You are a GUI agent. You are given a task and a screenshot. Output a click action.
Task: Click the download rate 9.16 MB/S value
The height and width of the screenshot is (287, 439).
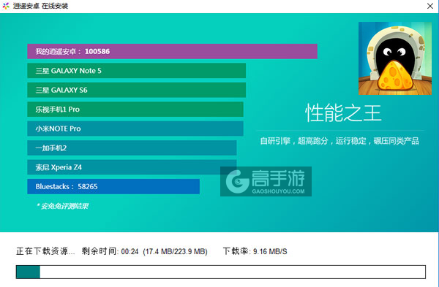pyautogui.click(x=270, y=251)
